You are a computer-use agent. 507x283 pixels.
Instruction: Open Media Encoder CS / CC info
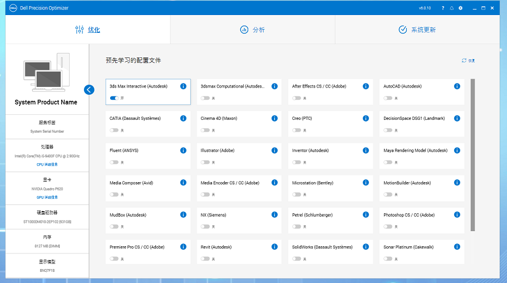click(x=274, y=183)
